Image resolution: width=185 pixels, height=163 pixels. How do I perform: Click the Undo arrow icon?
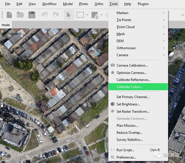pyautogui.click(x=44, y=15)
